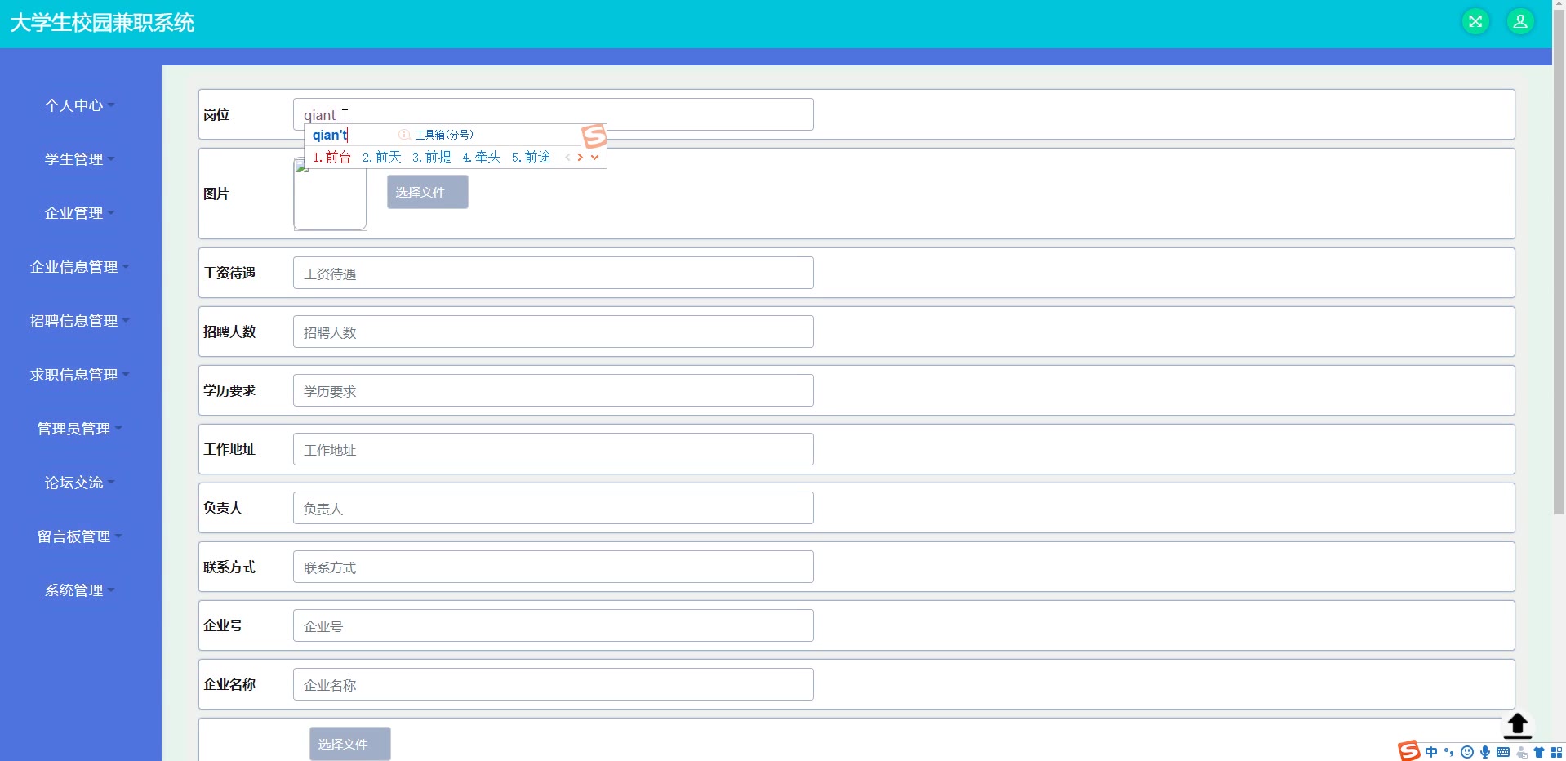The width and height of the screenshot is (1566, 761).
Task: Expand the candidate list down arrow
Action: pos(594,158)
